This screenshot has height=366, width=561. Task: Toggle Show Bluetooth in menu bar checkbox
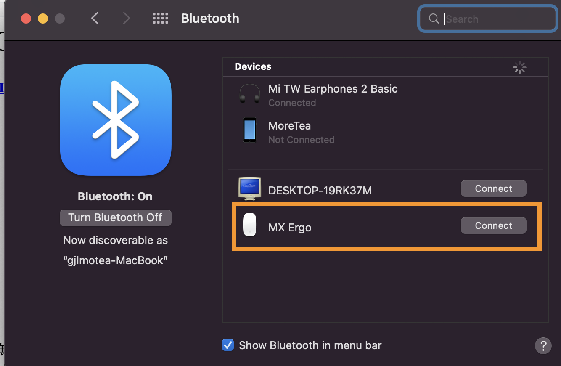[x=228, y=345]
